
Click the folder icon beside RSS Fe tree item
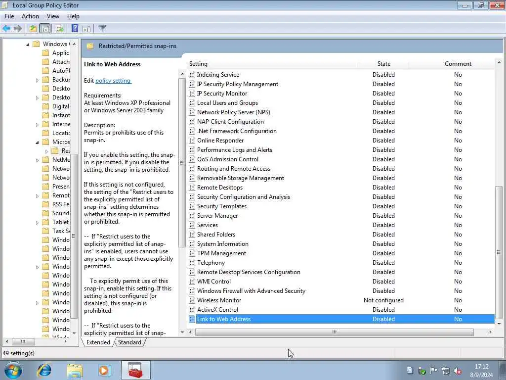pyautogui.click(x=46, y=204)
